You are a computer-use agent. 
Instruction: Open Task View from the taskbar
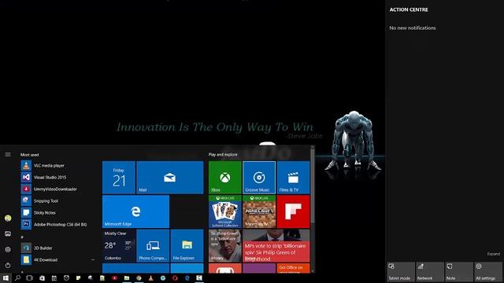(30, 277)
